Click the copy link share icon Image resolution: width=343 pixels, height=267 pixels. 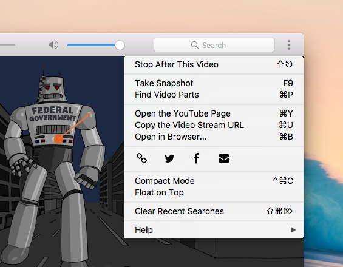coord(141,158)
